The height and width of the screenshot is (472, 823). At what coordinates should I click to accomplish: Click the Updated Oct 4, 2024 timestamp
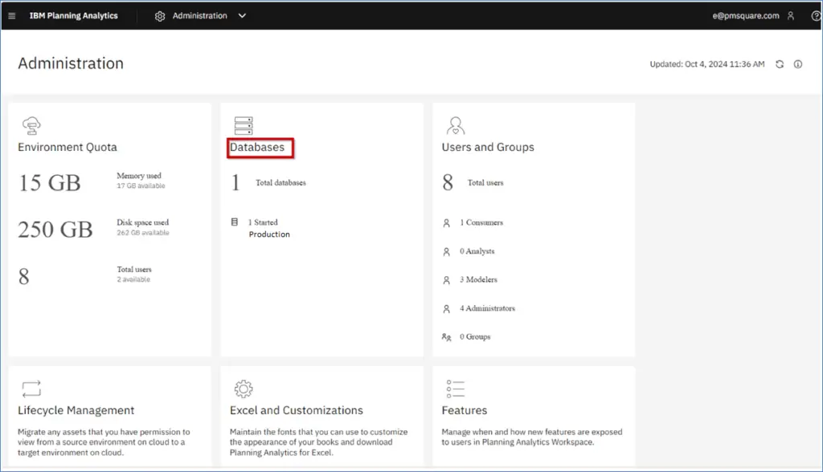[x=707, y=64]
